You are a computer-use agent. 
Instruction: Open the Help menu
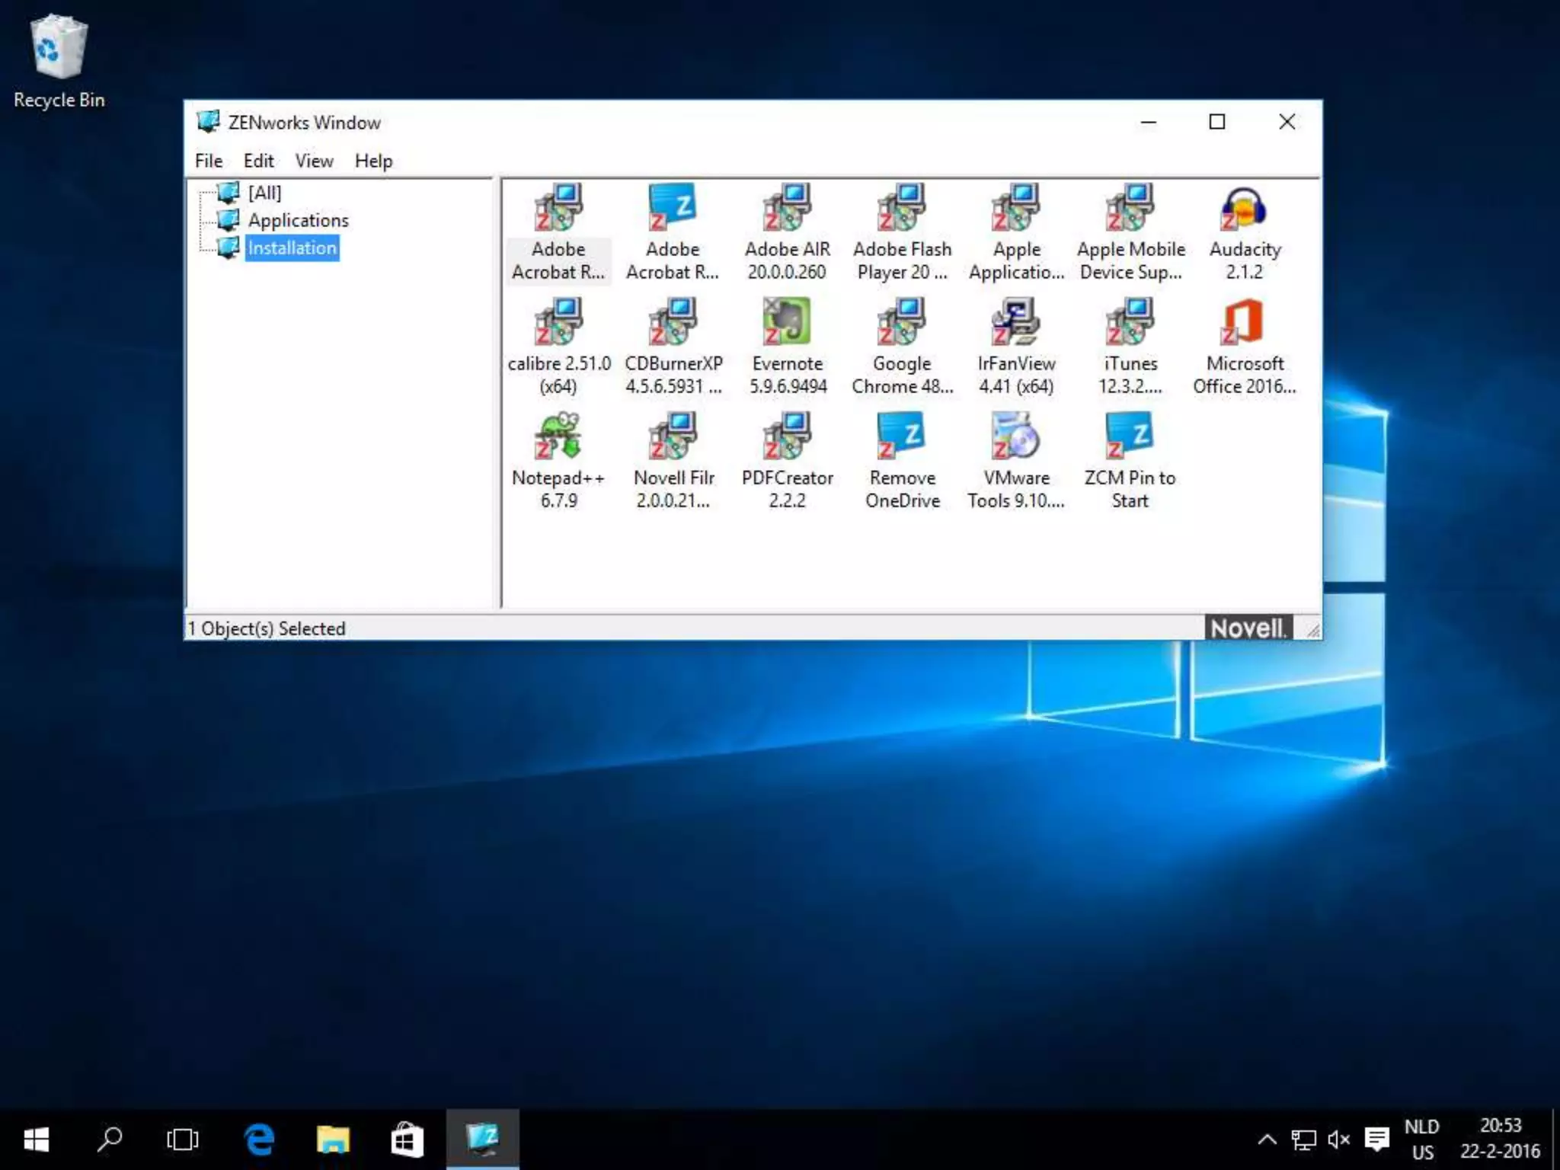click(373, 161)
